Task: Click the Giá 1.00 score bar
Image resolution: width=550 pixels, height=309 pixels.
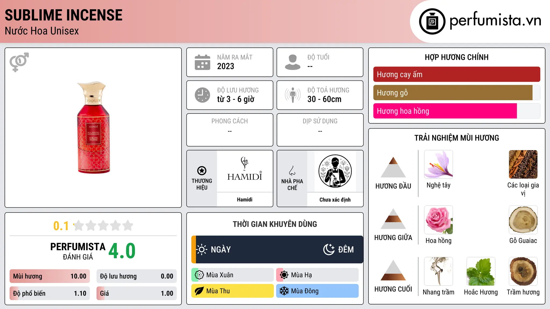Action: tap(137, 293)
